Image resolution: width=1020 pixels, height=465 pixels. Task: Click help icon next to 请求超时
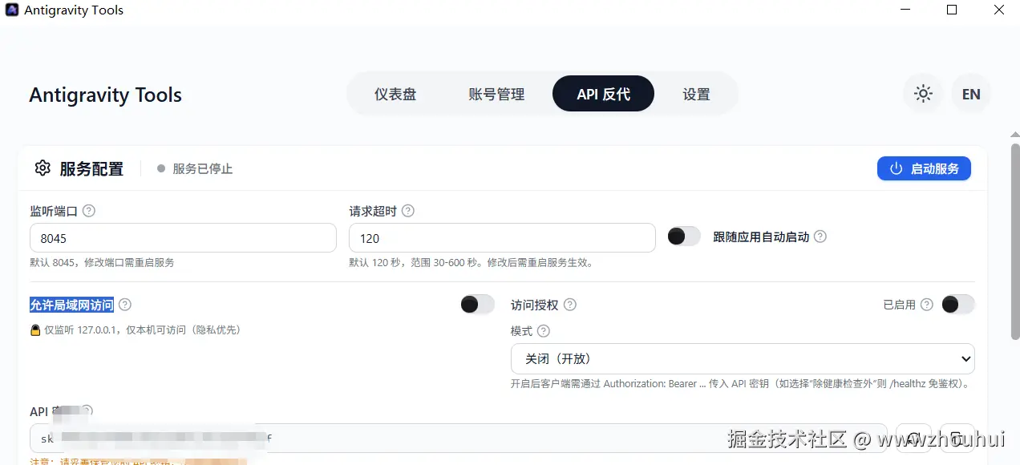pyautogui.click(x=408, y=211)
